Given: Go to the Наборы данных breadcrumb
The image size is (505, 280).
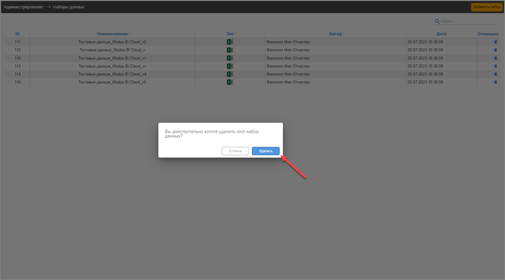Looking at the screenshot, I should click(x=69, y=7).
